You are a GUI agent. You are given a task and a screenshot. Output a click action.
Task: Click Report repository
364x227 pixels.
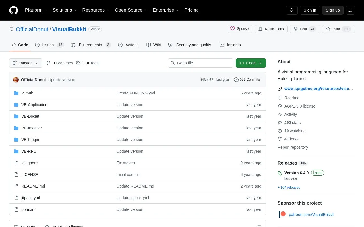tap(293, 147)
